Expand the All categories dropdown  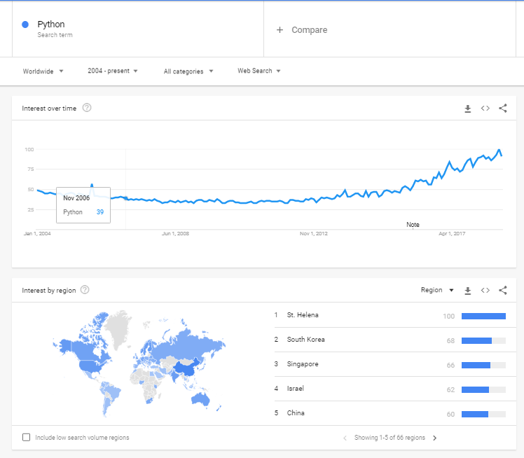(188, 71)
